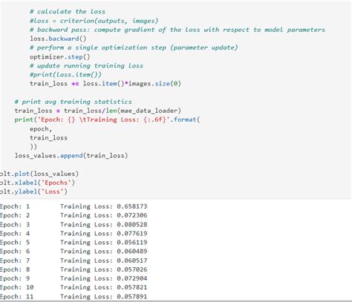Click the 'loss_values.append(train_loss)' line
This screenshot has width=352, height=302.
point(71,156)
